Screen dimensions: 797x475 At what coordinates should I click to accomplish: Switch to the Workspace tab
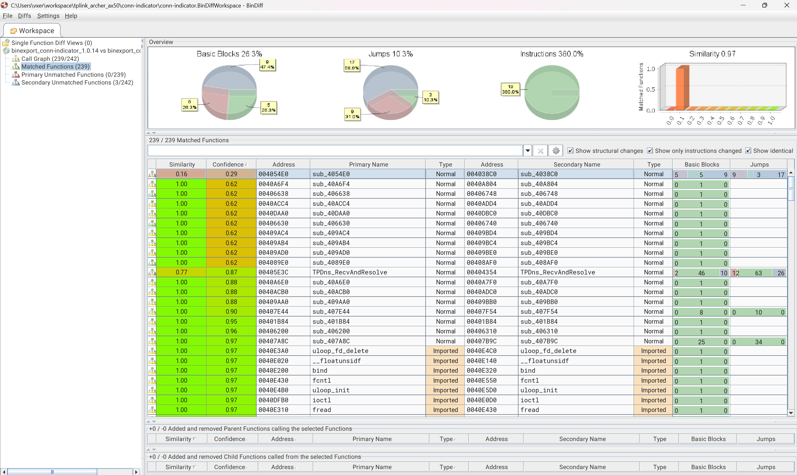(32, 31)
